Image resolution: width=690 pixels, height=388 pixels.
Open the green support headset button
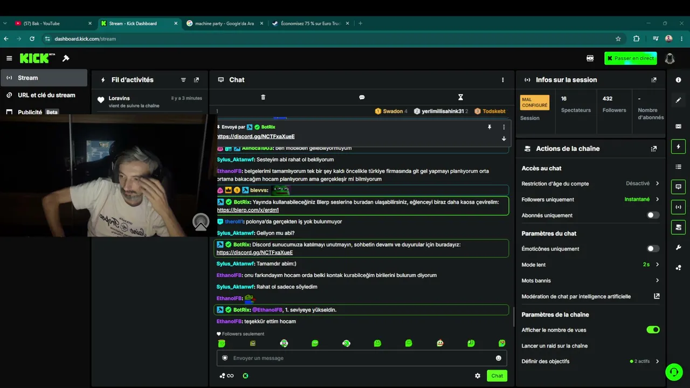(673, 372)
